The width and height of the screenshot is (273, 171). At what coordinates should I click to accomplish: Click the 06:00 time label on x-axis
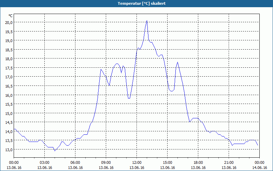pyautogui.click(x=75, y=163)
